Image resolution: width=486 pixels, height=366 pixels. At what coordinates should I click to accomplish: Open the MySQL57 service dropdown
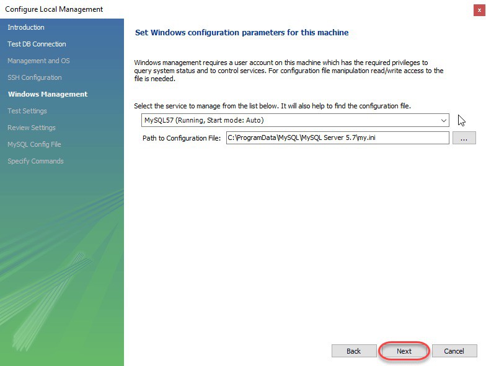point(295,120)
